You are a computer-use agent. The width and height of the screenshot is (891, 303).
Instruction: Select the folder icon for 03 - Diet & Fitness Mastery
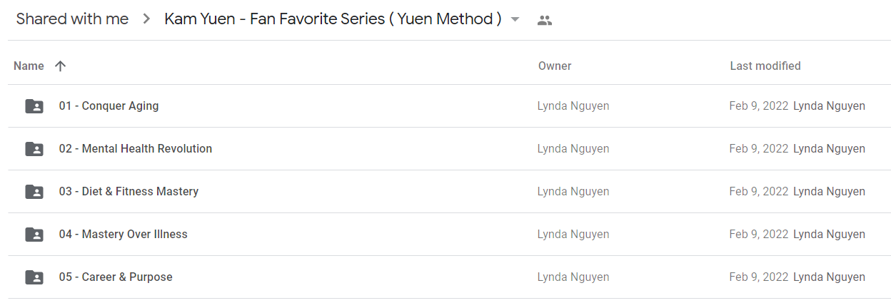[34, 192]
